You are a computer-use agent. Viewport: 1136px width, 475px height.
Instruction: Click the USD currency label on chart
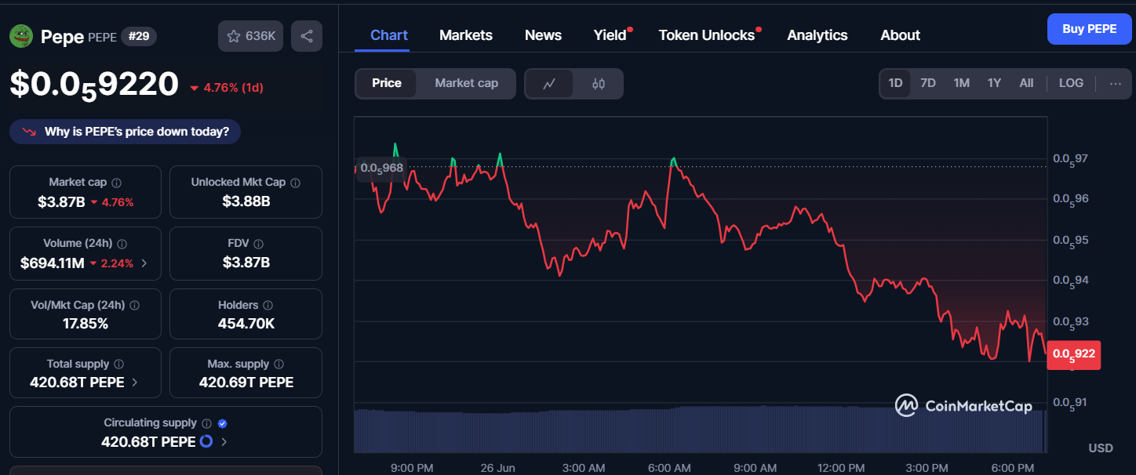coord(1101,448)
